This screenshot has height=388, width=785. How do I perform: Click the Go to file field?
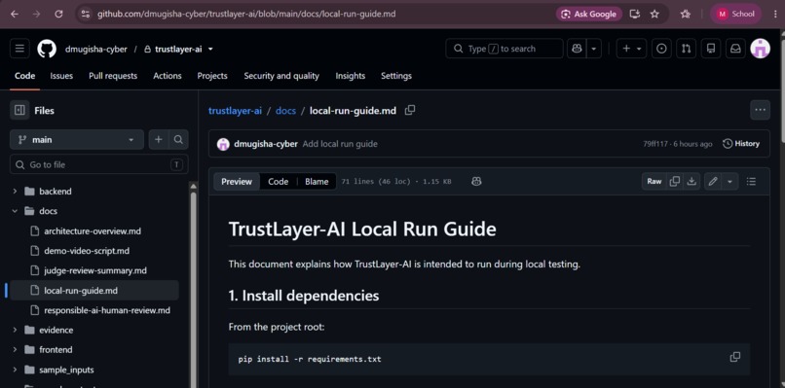click(x=99, y=164)
